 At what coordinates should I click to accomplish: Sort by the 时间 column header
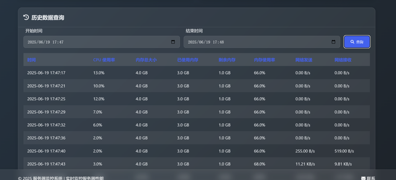click(32, 60)
